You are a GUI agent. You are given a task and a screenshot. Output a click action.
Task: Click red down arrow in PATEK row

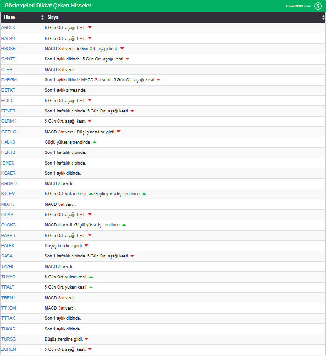pyautogui.click(x=86, y=245)
